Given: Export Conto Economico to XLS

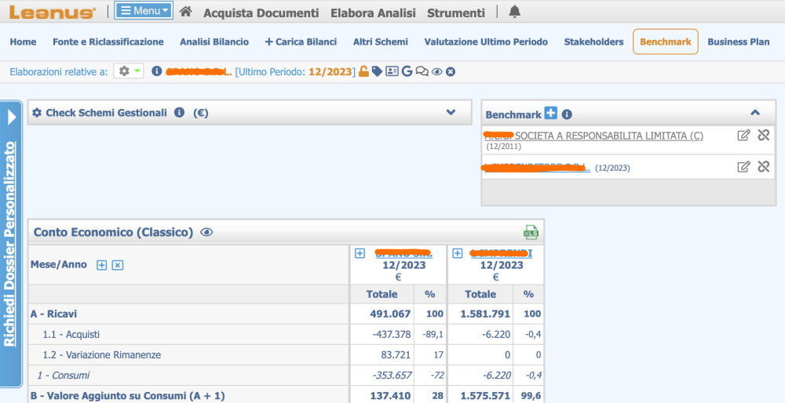Looking at the screenshot, I should pyautogui.click(x=531, y=233).
